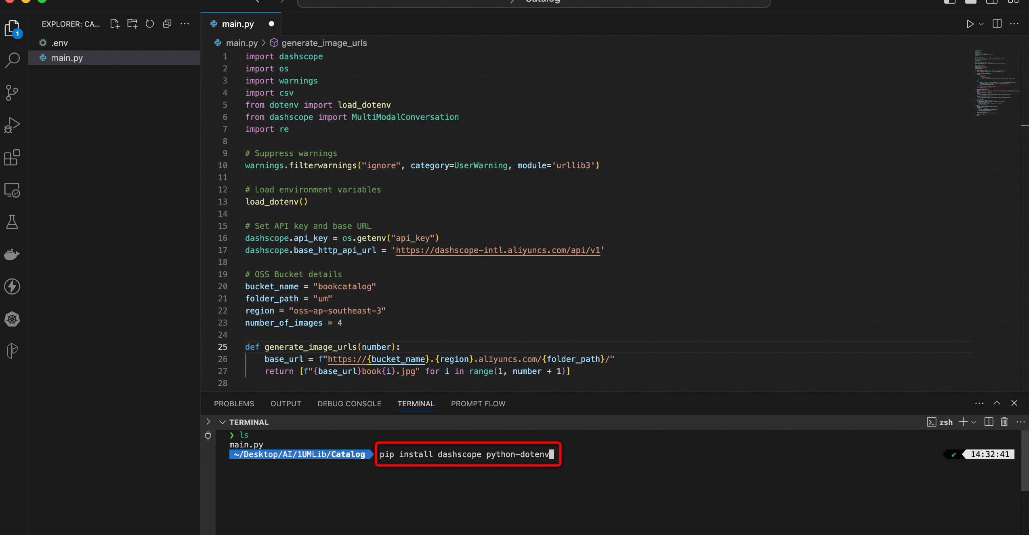Open the launch profile dropdown arrow
The width and height of the screenshot is (1029, 535).
(x=974, y=422)
